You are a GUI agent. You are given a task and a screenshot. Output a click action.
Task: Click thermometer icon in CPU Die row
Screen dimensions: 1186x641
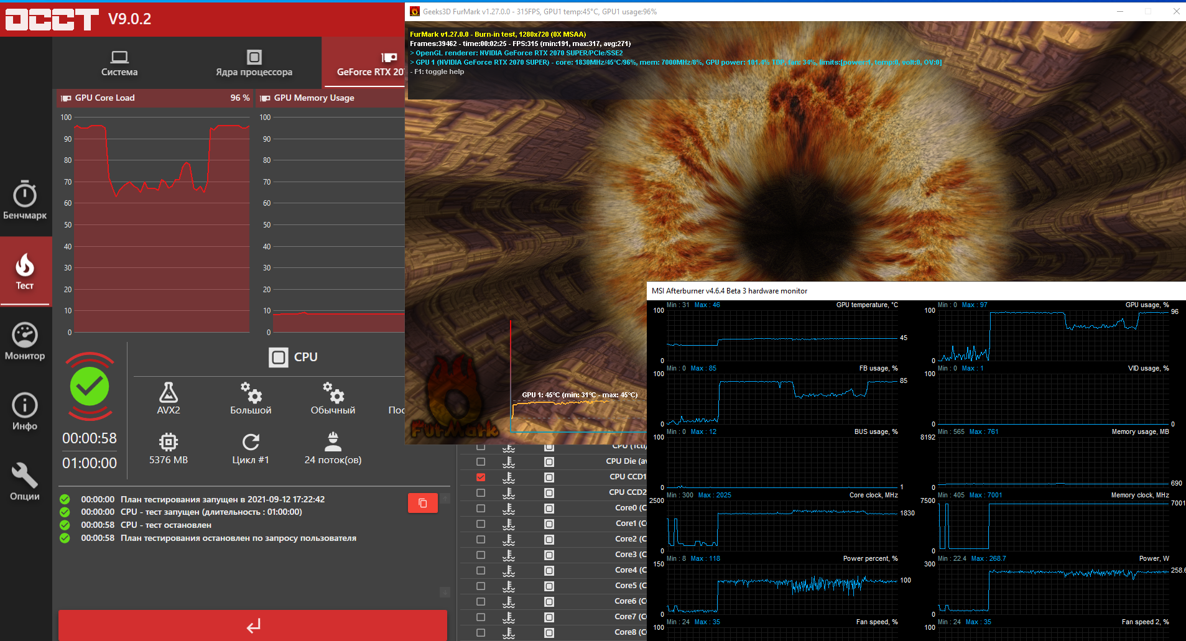point(509,462)
